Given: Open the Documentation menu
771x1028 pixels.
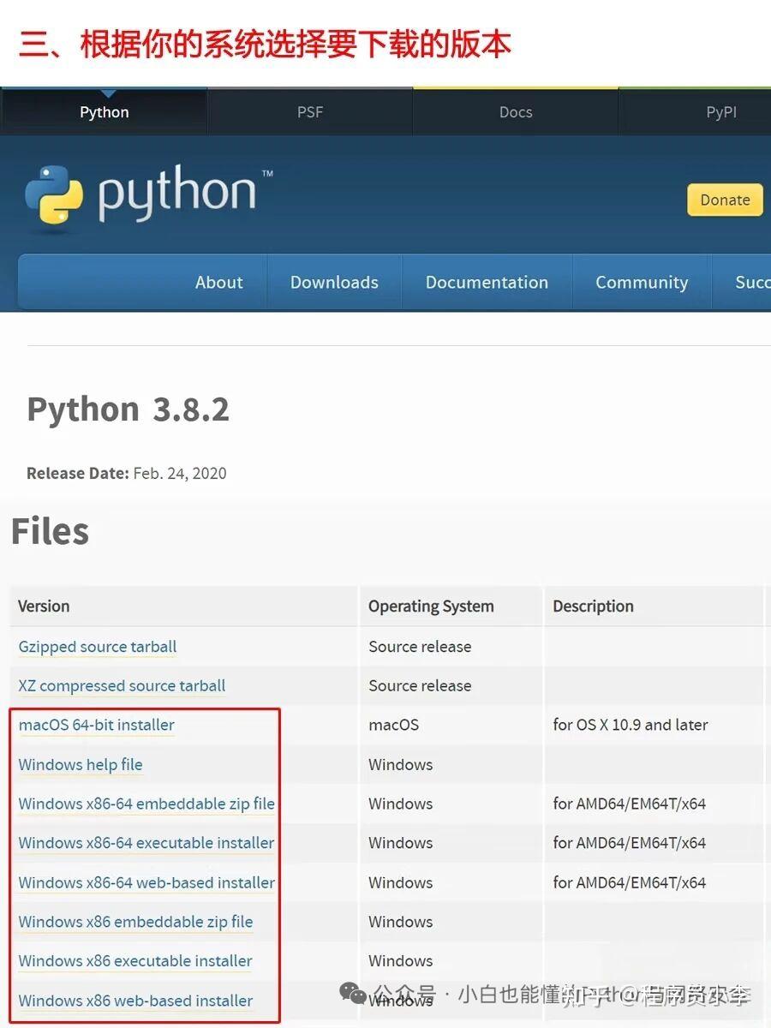Looking at the screenshot, I should 487,282.
